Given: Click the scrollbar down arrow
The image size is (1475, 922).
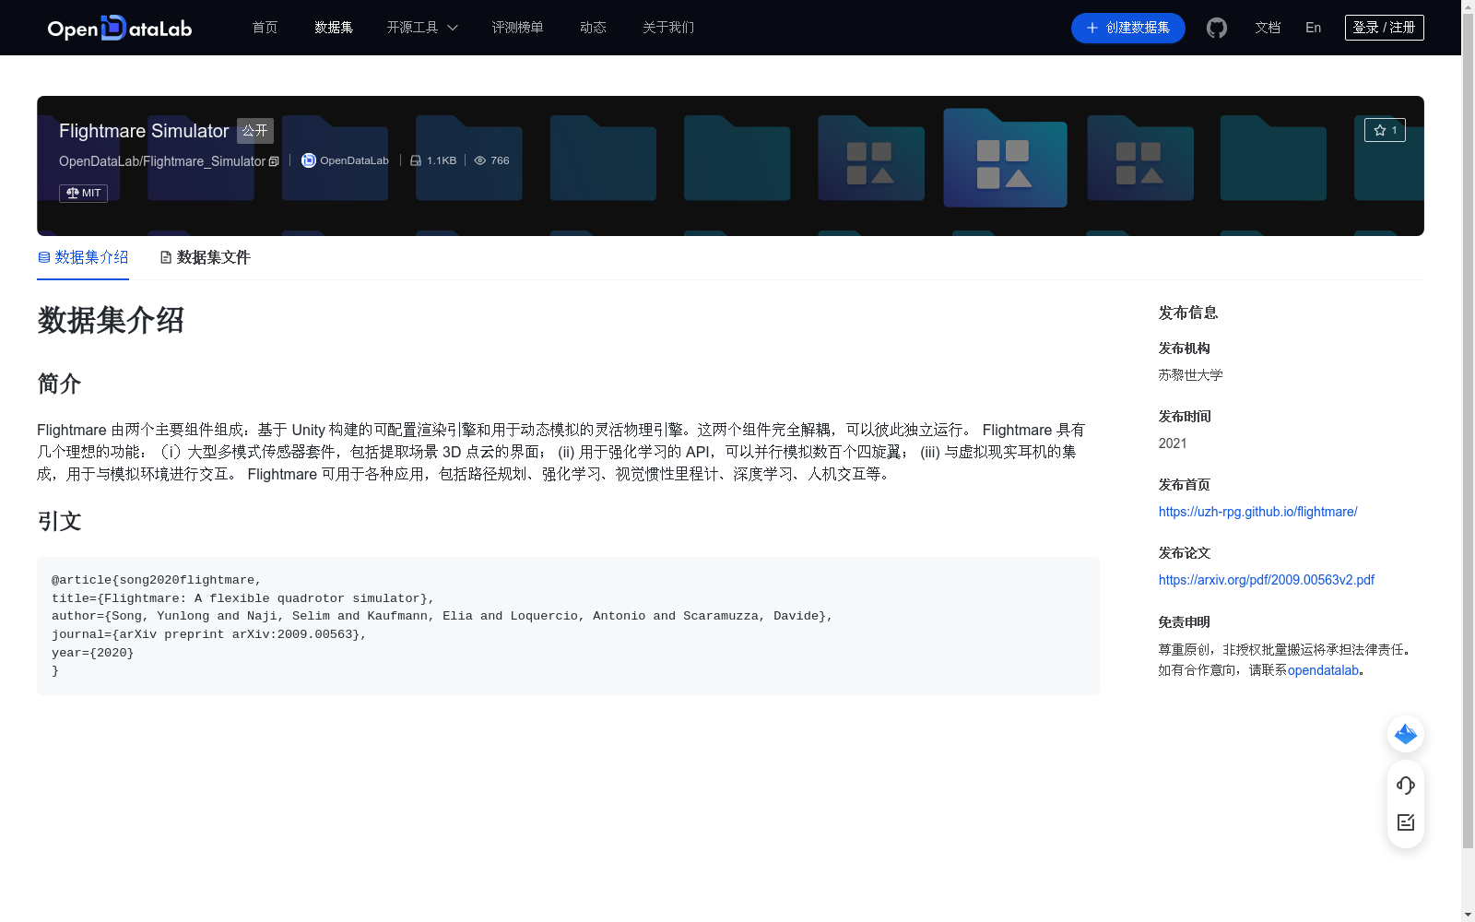Looking at the screenshot, I should (1468, 915).
